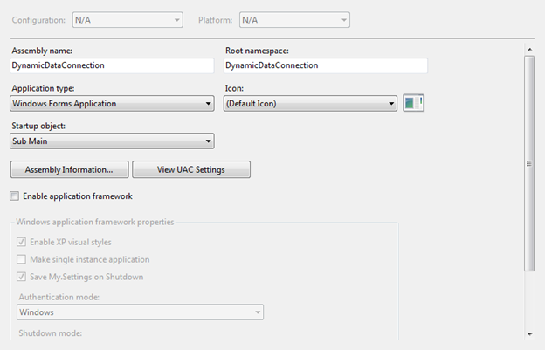Screen dimensions: 545x350
Task: Open the Authentication mode dropdown
Action: tap(140, 312)
